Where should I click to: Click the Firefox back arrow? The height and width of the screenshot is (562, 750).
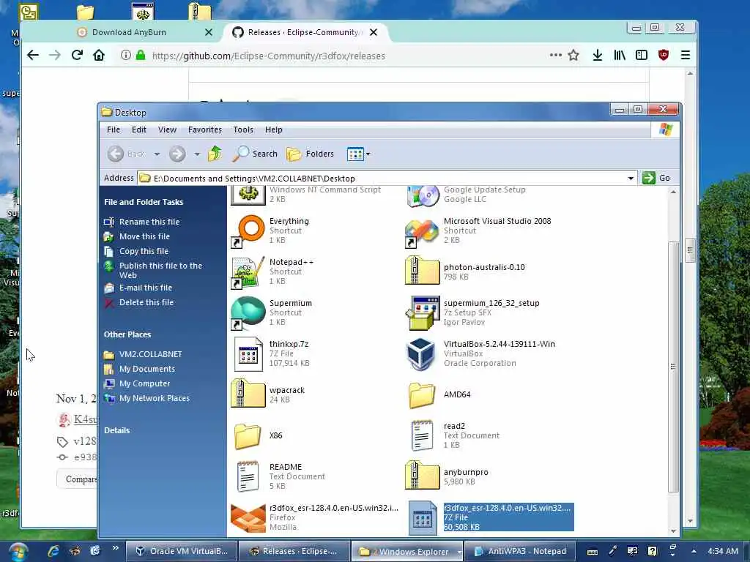[x=32, y=56]
